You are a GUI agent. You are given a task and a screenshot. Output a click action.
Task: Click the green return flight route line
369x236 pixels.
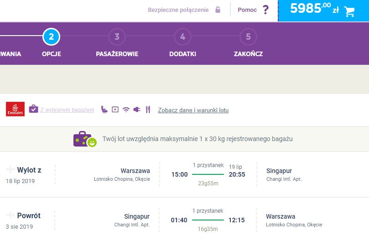[x=208, y=220]
